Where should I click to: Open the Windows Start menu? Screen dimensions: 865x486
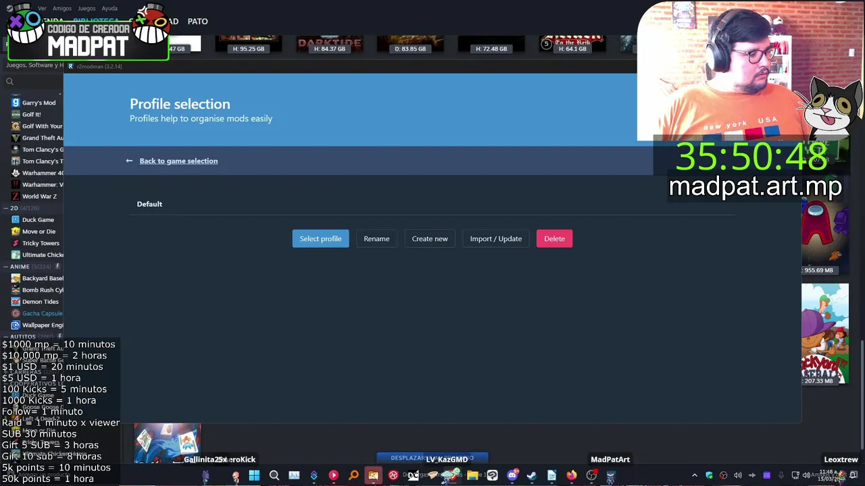click(x=254, y=475)
